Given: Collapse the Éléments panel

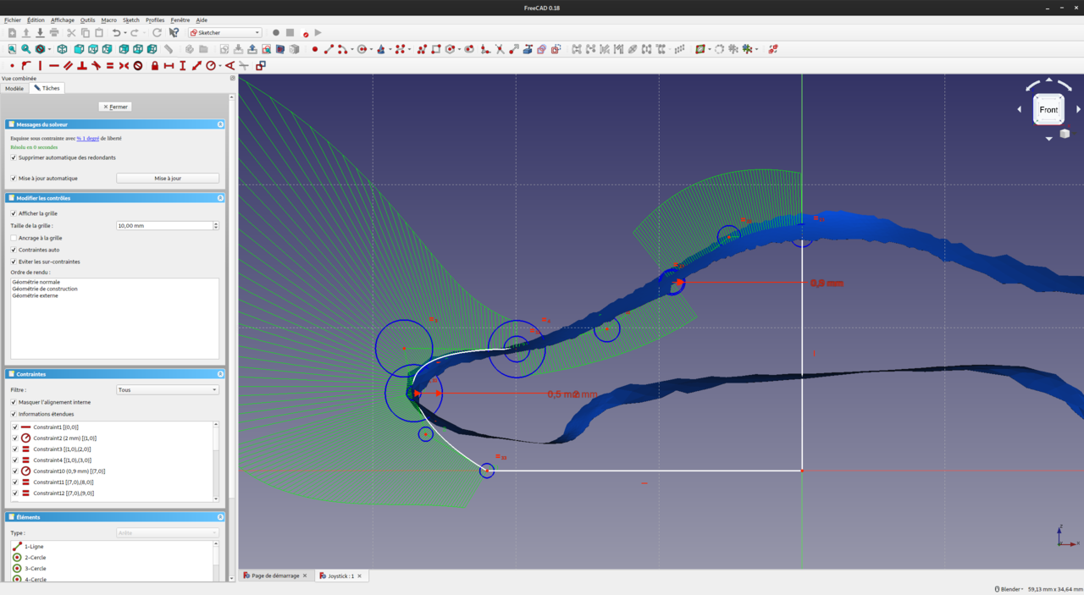Looking at the screenshot, I should (x=220, y=517).
